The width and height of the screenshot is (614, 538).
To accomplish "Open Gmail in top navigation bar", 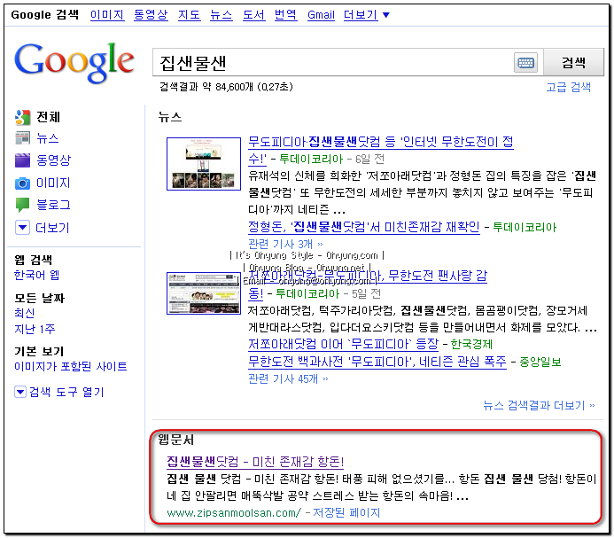I will tap(321, 15).
